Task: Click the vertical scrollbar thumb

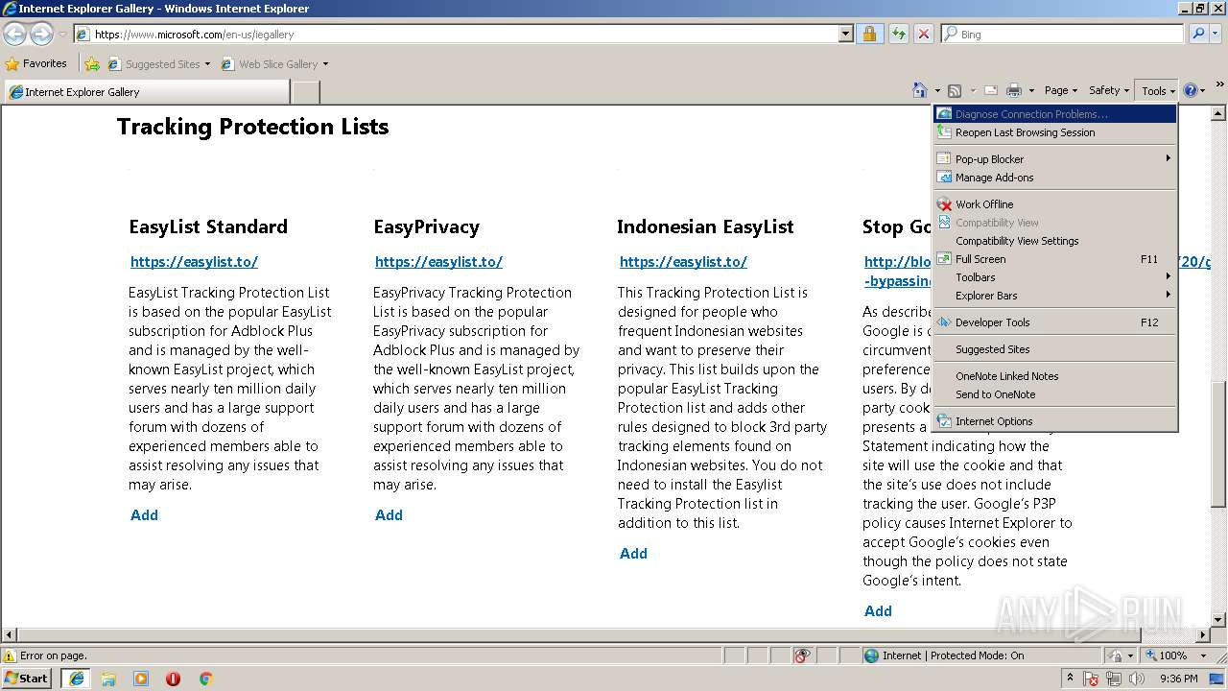Action: 1218,443
